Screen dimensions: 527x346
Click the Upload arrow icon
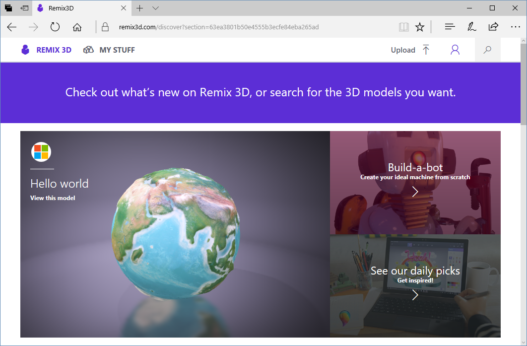pos(426,50)
